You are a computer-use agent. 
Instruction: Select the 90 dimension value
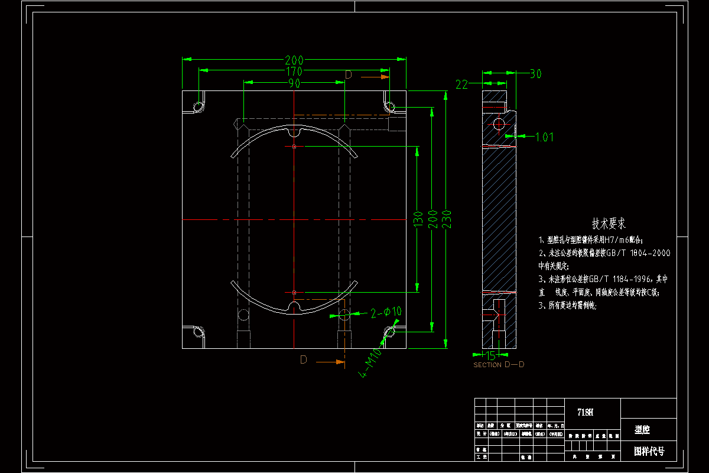point(294,84)
